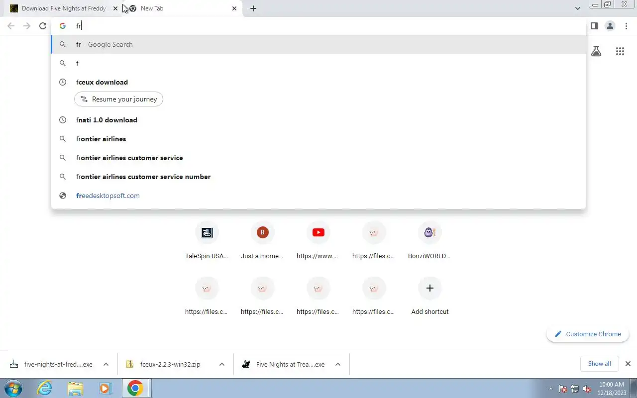
Task: Click Show all downloads button
Action: tap(599, 364)
